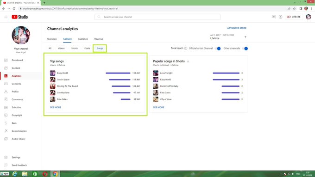
Task: Open the Chrome tab search chevron
Action: pos(295,2)
